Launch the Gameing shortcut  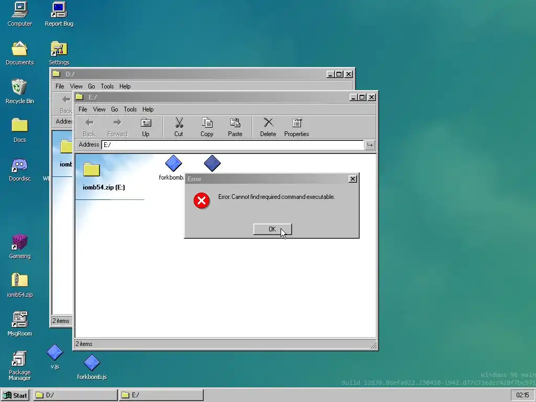pyautogui.click(x=20, y=247)
